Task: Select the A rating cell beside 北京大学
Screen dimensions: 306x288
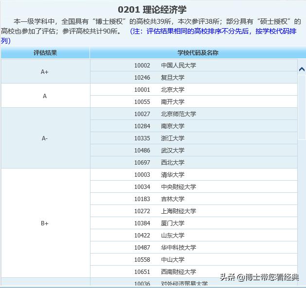Action: (x=45, y=96)
